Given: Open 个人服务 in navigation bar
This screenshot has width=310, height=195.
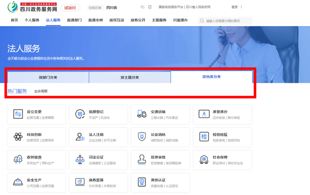Looking at the screenshot, I should click(32, 20).
